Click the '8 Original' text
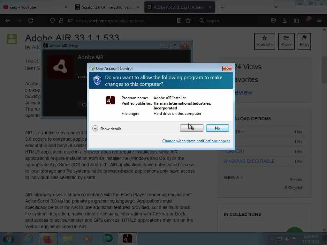The image size is (327, 245). (293, 188)
